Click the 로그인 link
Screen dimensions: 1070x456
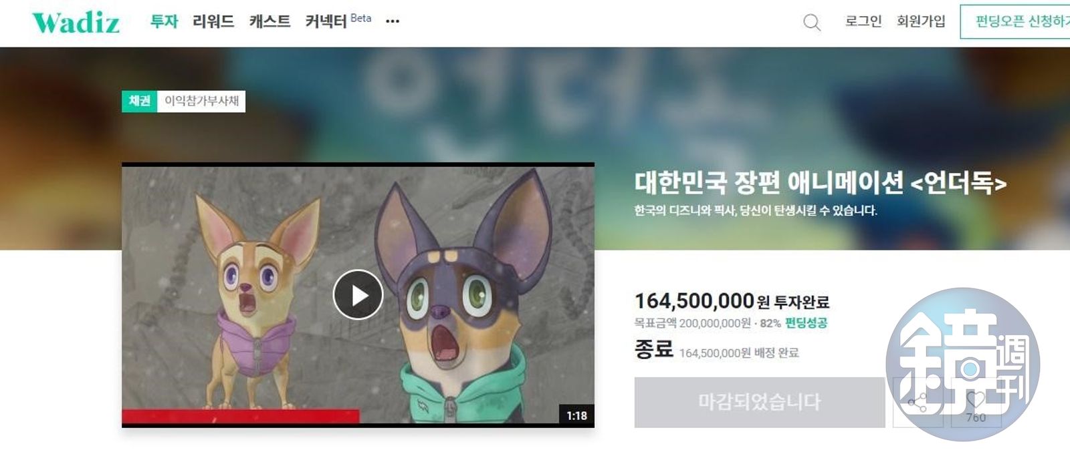(x=863, y=21)
